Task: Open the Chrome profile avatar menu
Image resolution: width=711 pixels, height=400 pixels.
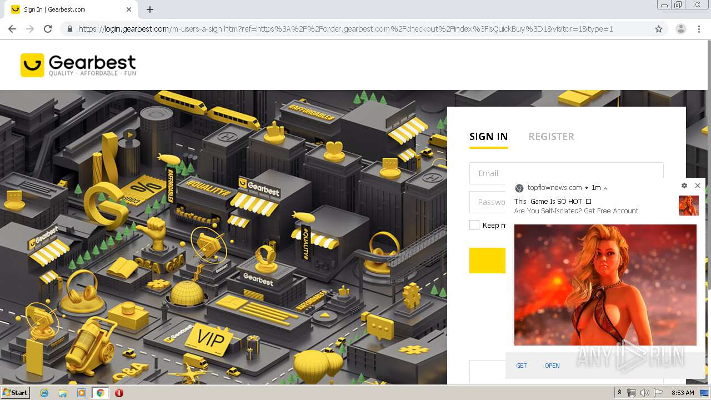Action: pos(680,29)
